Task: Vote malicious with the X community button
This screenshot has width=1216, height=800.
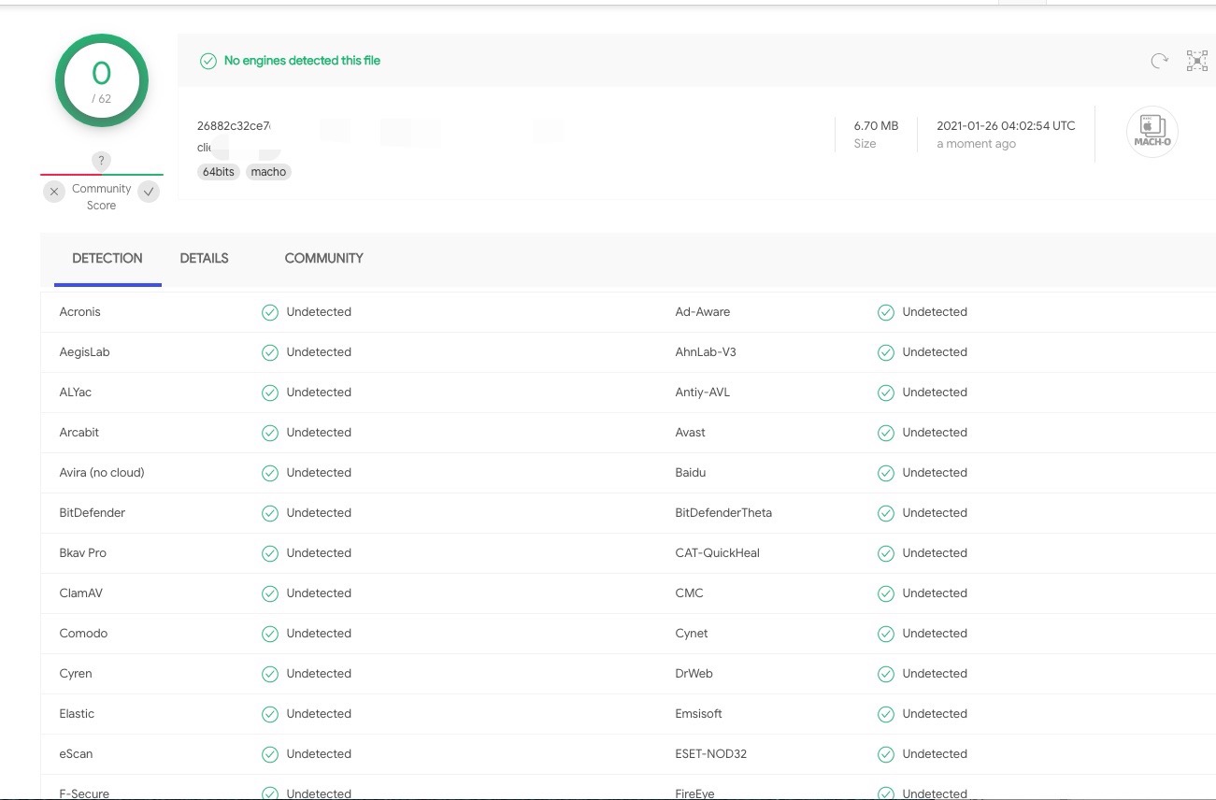Action: 54,192
